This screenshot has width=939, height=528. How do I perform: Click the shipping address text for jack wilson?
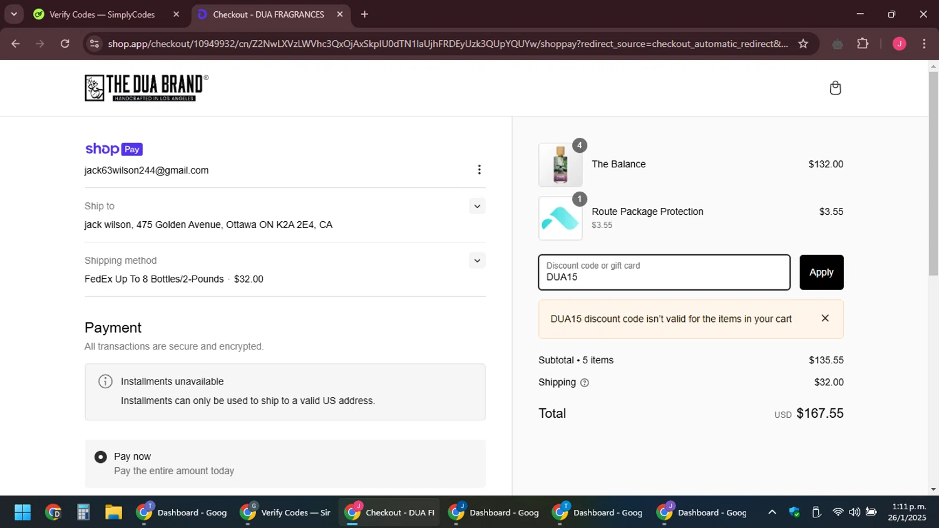coord(208,225)
